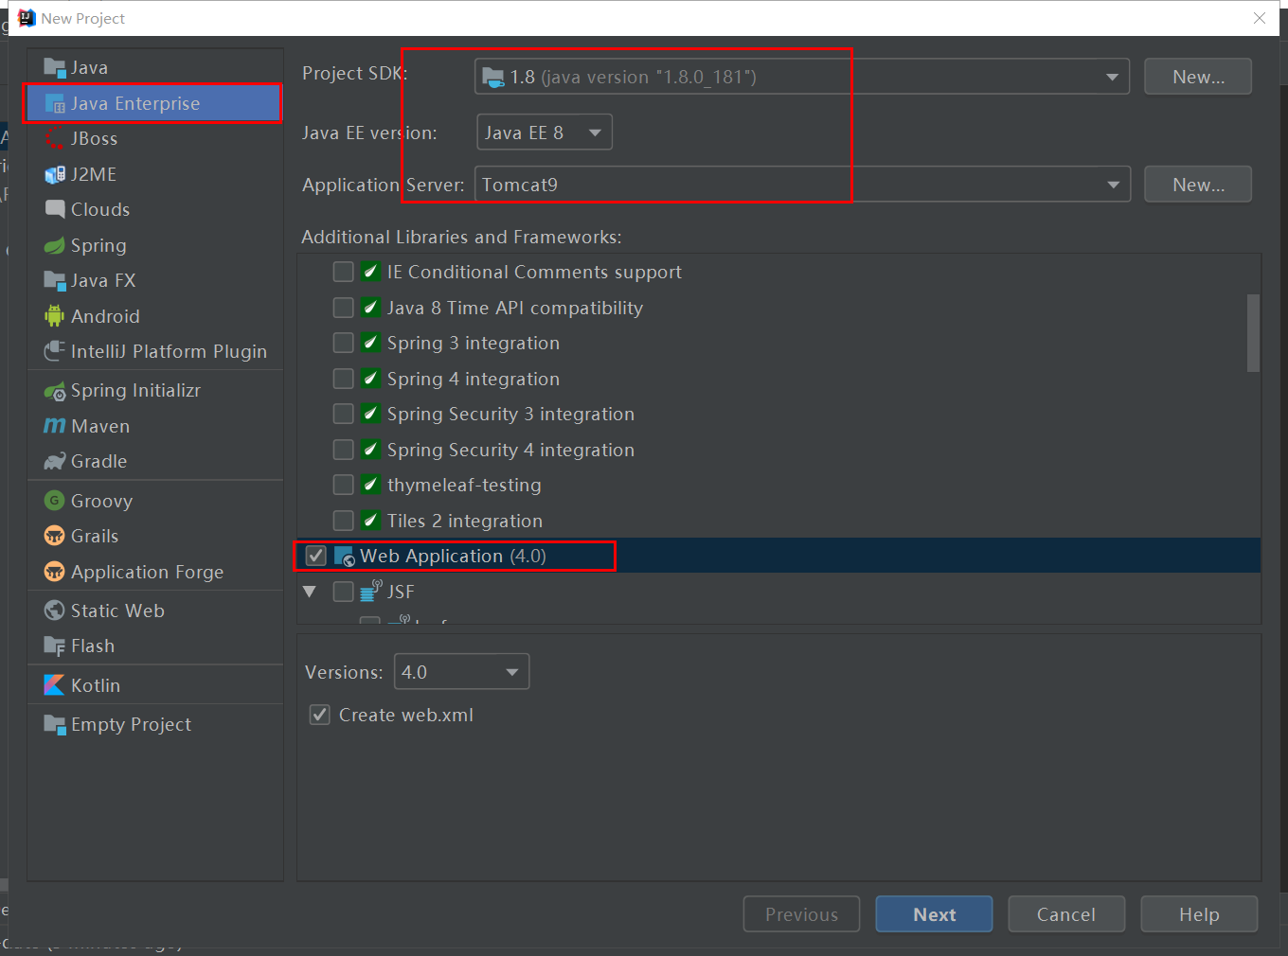Click the Flash icon
1288x956 pixels.
click(x=55, y=646)
